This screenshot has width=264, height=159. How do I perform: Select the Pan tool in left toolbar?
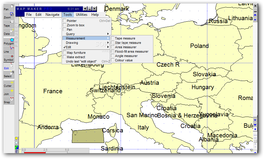coord(9,8)
